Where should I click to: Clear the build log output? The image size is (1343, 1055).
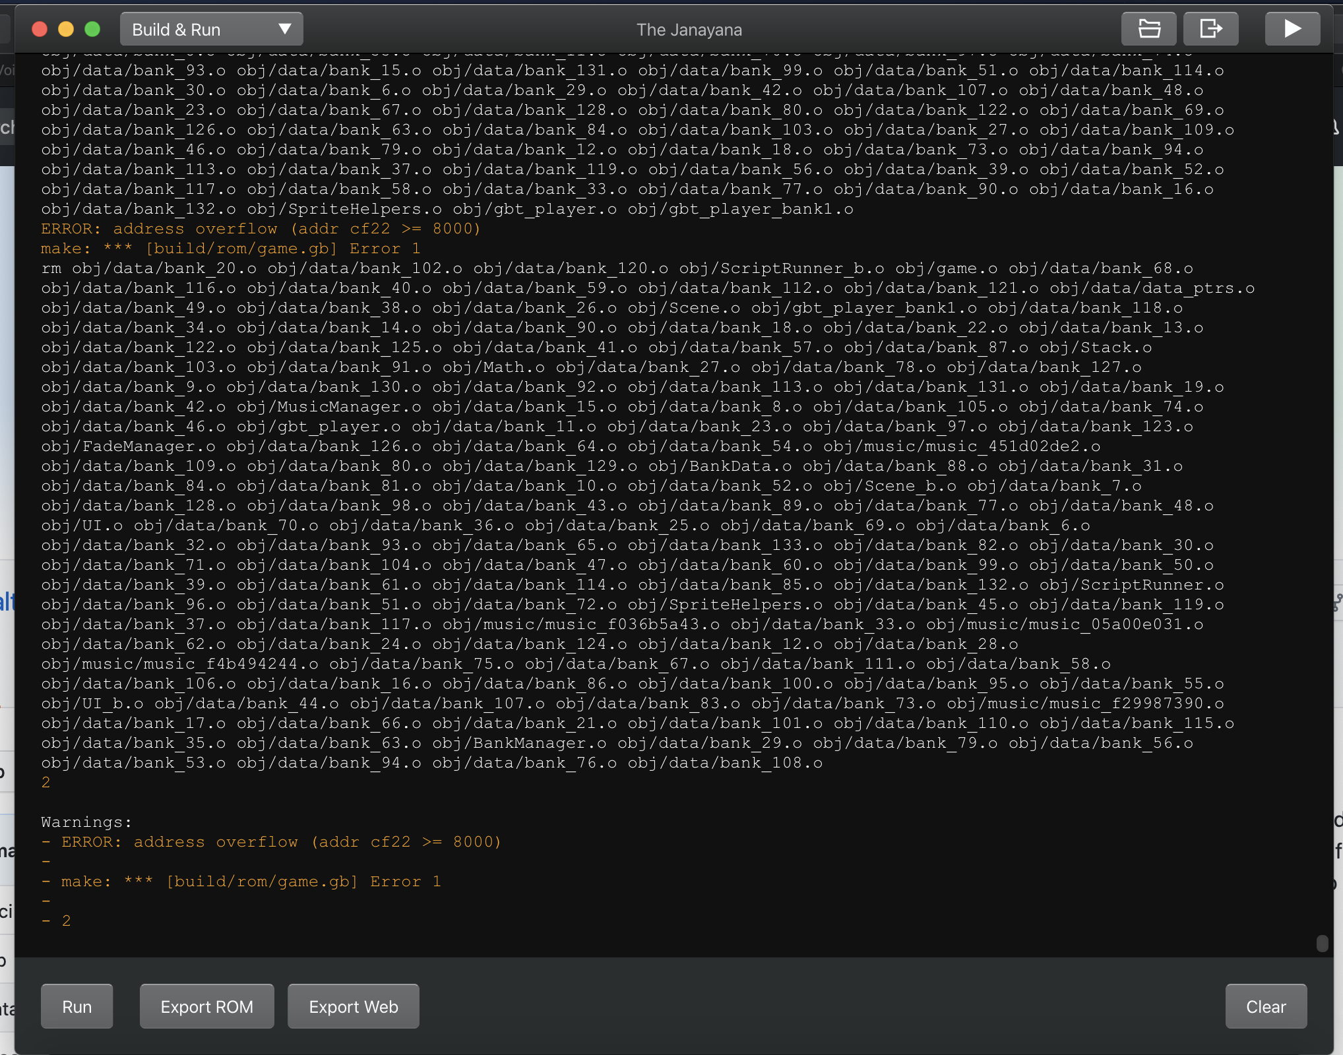(1266, 1006)
